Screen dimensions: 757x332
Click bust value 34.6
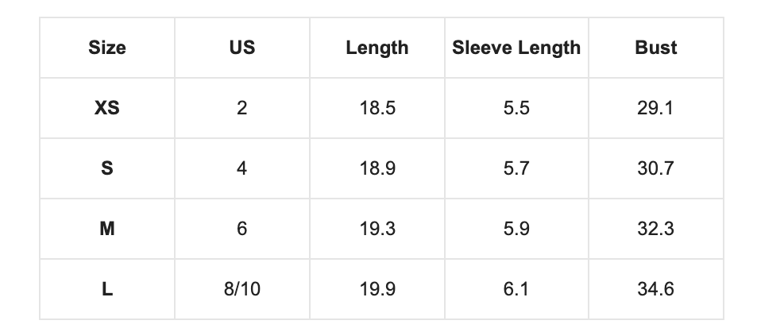656,289
